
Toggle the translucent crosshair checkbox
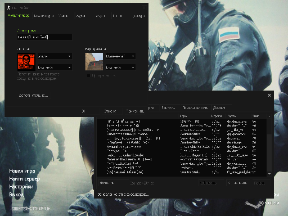(88, 76)
